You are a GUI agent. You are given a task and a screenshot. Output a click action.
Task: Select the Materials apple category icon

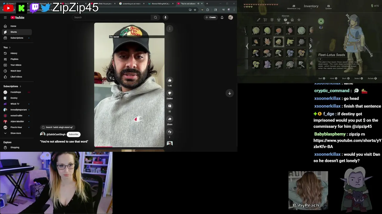point(286,20)
